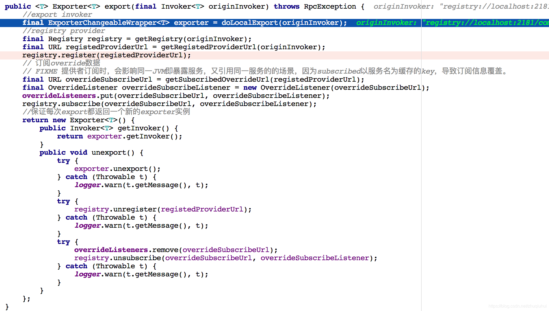The image size is (549, 311).
Task: Click the highlighted registry.register pink line
Action: [x=107, y=55]
